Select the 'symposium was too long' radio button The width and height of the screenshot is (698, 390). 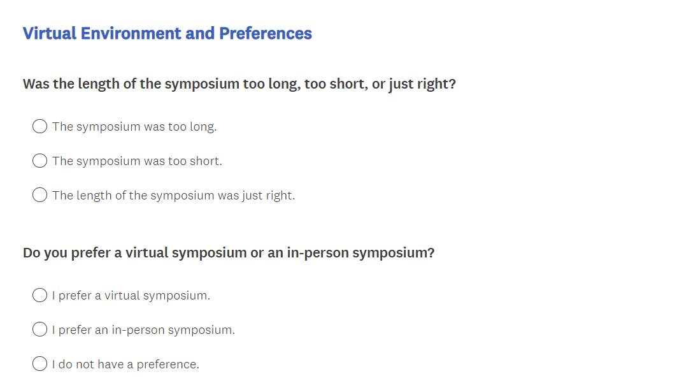coord(39,127)
